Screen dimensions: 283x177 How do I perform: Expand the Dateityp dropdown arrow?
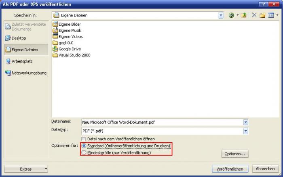click(246, 131)
